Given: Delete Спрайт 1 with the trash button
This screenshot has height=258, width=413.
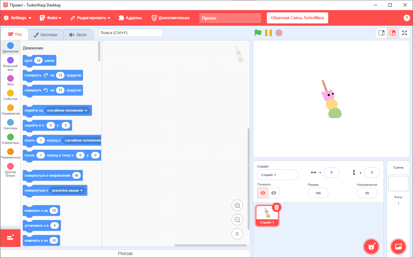Looking at the screenshot, I should (x=277, y=207).
